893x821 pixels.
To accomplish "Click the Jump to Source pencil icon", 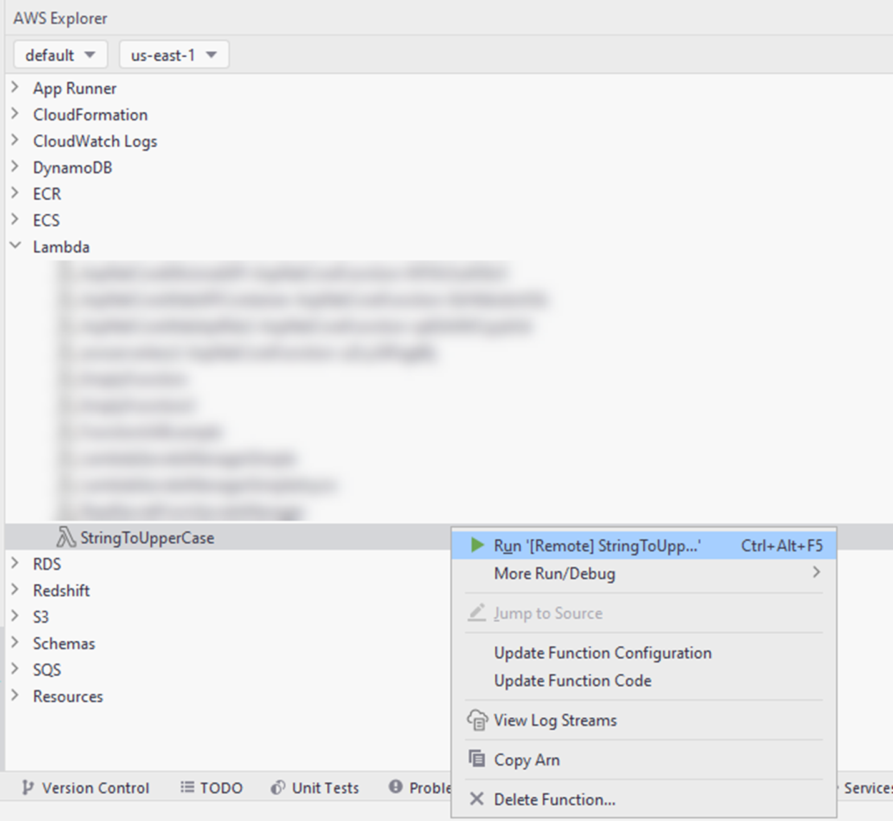I will [x=477, y=612].
